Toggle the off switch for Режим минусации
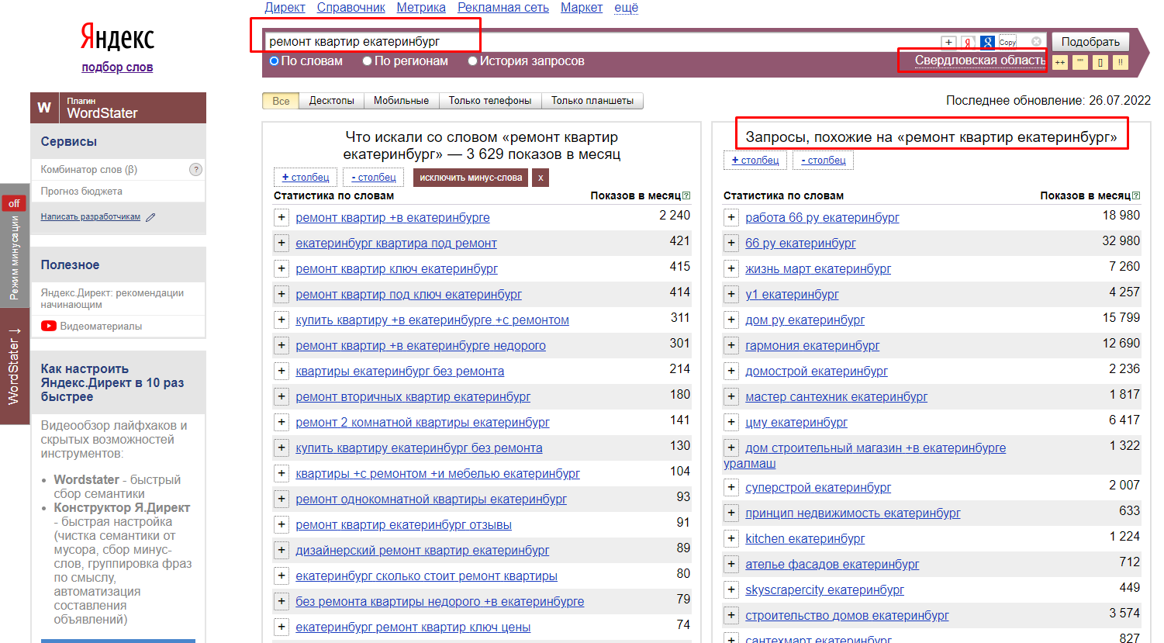 [14, 203]
